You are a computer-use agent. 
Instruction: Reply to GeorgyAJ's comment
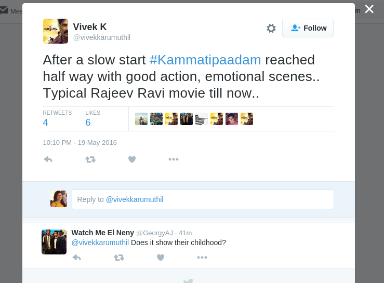76,257
